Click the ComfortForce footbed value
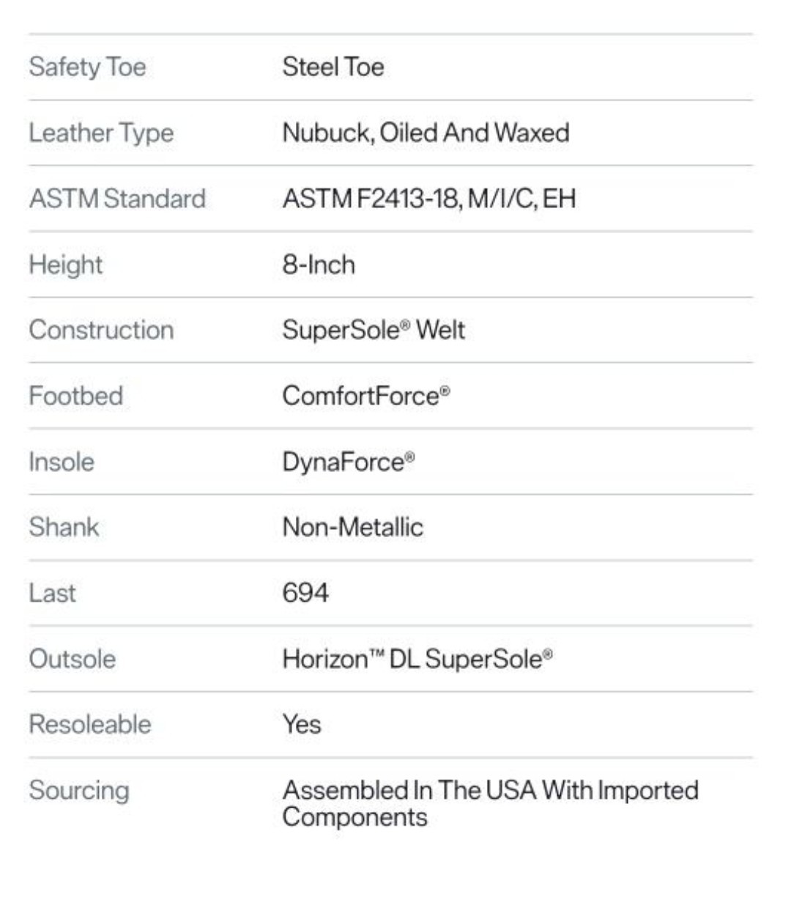The height and width of the screenshot is (900, 791). pyautogui.click(x=366, y=396)
